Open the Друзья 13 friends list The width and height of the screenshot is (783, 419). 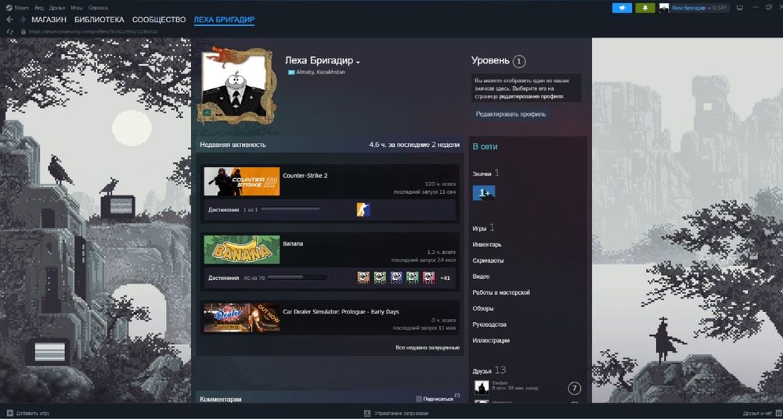point(489,371)
